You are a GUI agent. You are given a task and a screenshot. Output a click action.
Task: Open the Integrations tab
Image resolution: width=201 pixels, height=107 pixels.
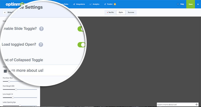pos(79,4)
